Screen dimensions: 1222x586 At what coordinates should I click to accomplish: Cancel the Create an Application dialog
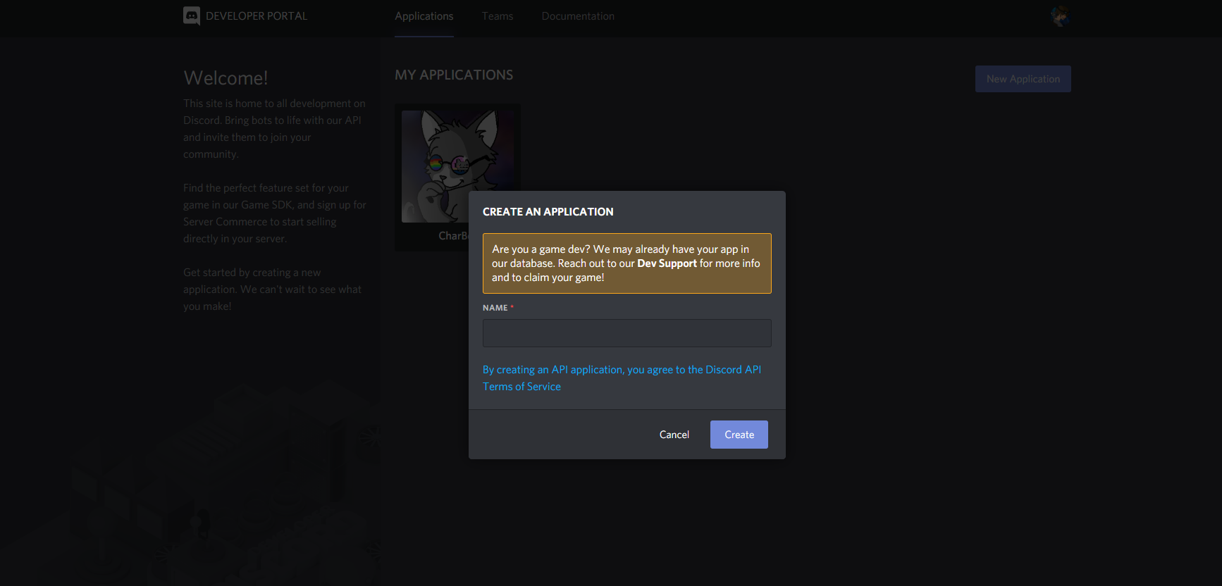[674, 435]
